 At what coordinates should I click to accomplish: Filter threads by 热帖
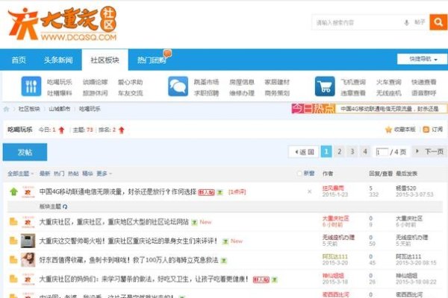[73, 174]
